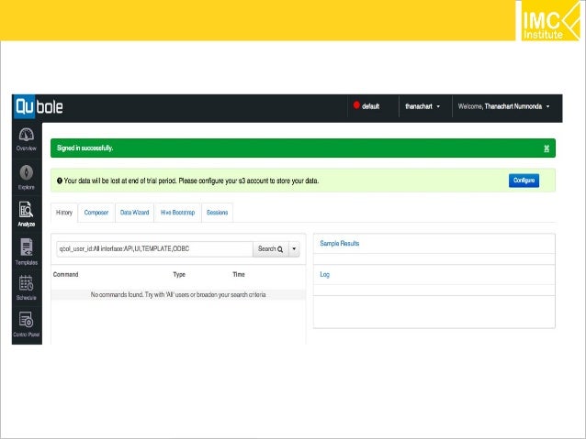Screen dimensions: 586x439
Task: Expand the Welcome Thanachart Numnonda menu
Action: [503, 106]
